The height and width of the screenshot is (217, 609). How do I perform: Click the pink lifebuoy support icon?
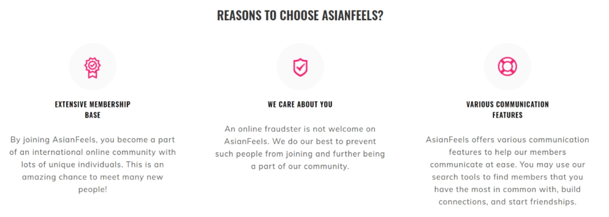tap(507, 66)
